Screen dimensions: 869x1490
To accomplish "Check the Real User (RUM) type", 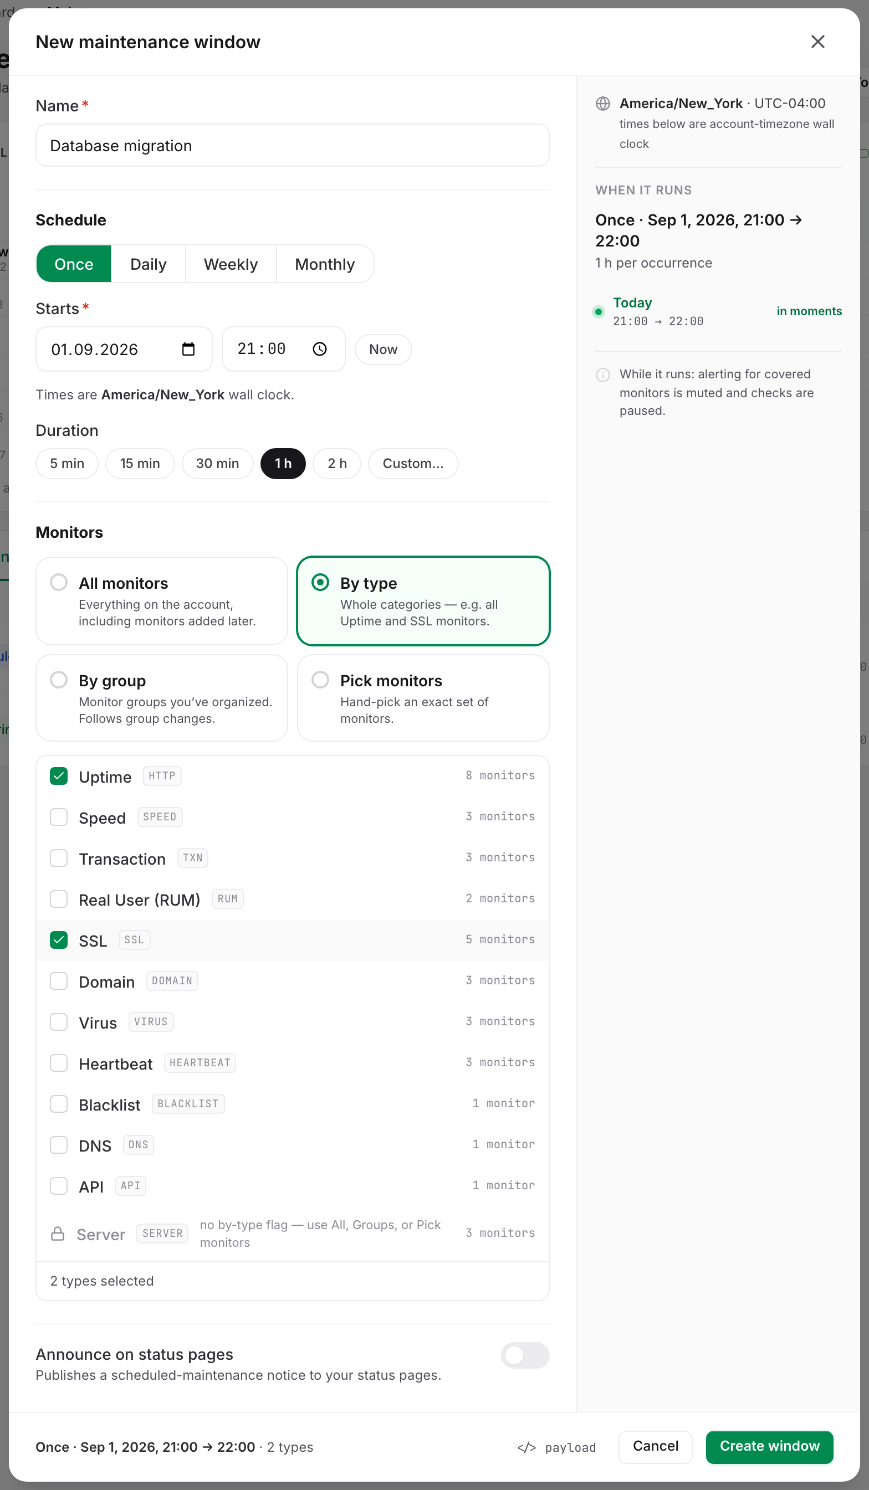I will point(59,899).
